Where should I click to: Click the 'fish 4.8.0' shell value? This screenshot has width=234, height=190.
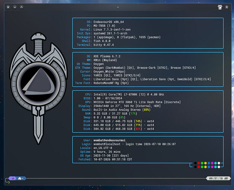[x=102, y=41]
